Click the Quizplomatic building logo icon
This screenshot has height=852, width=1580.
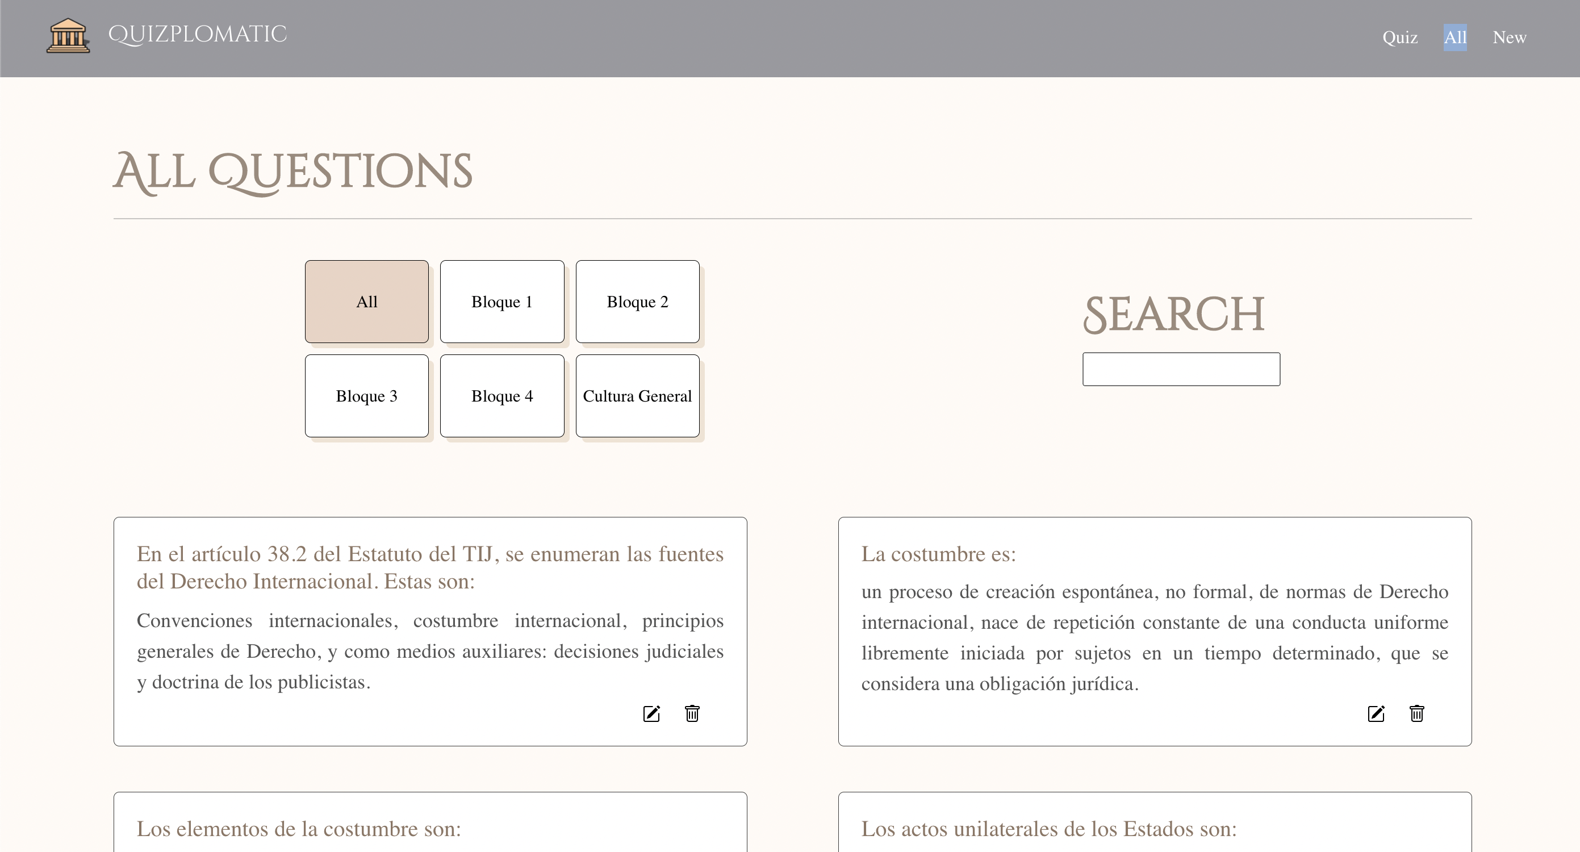68,36
